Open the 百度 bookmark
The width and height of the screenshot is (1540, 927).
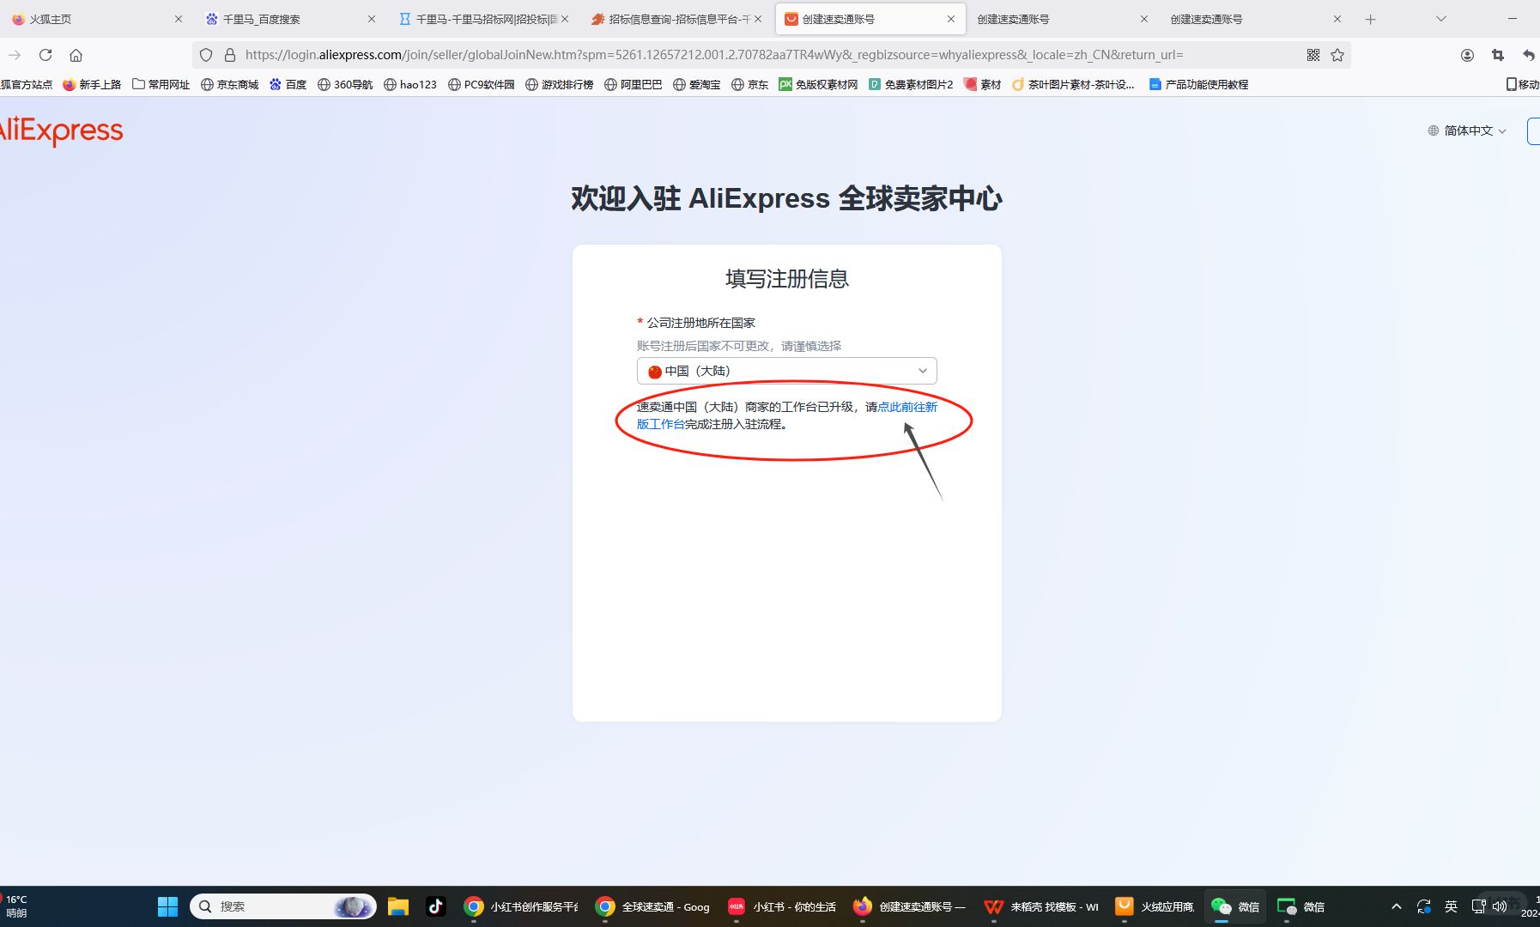coord(288,84)
